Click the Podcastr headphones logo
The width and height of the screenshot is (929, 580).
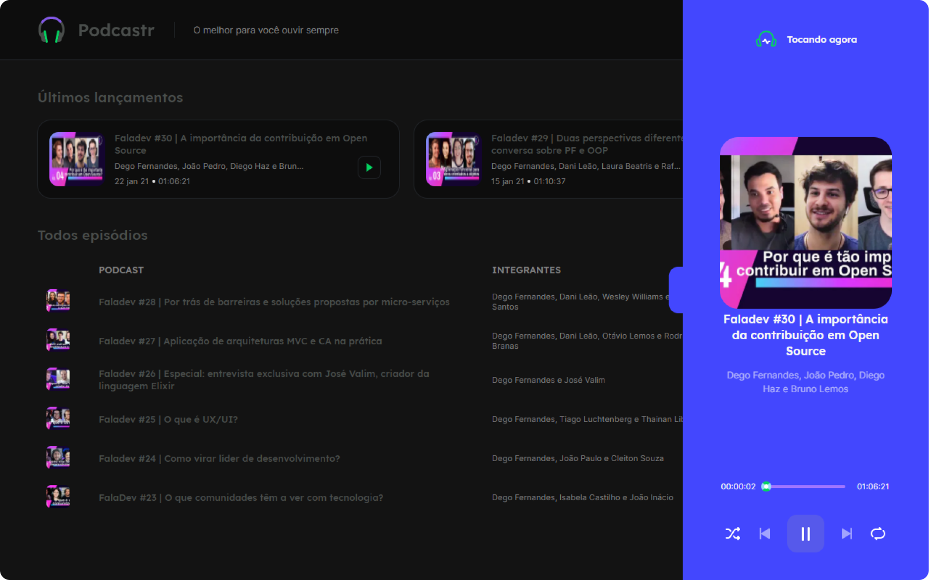coord(51,30)
